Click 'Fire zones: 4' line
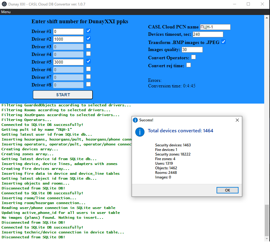This screenshot has height=242, width=270. tap(165, 159)
